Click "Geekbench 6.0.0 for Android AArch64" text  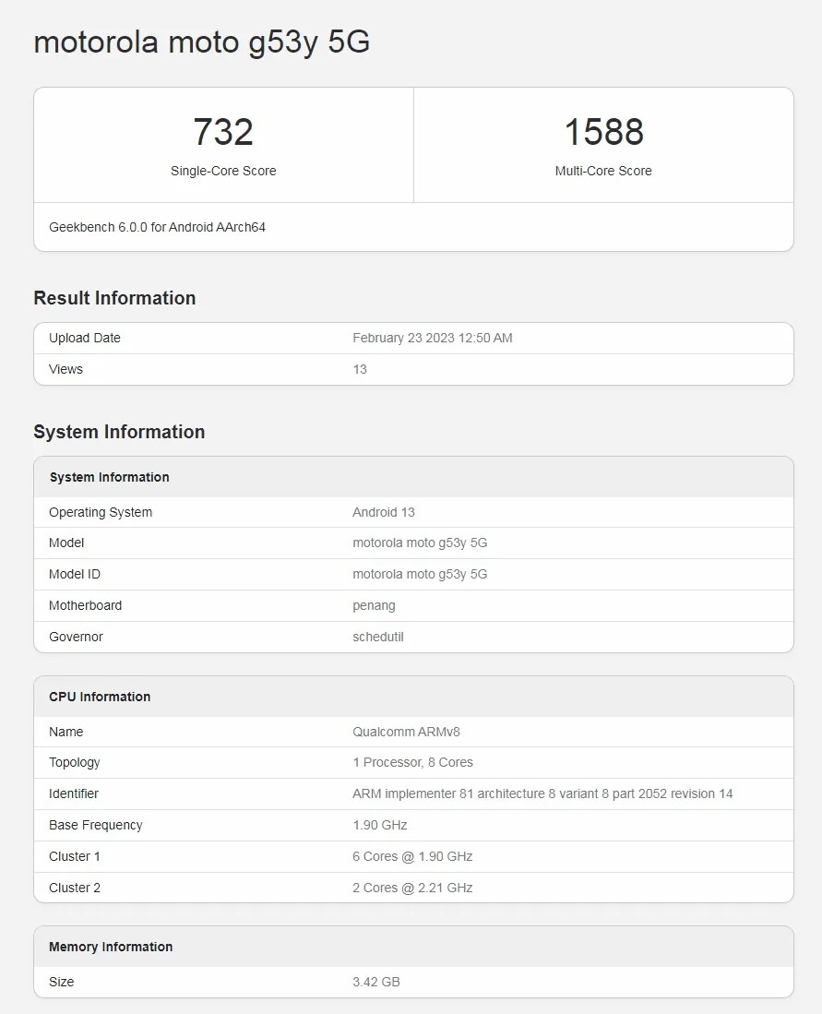tap(157, 227)
